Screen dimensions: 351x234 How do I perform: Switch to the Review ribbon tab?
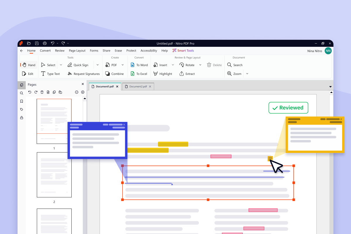[x=60, y=51]
